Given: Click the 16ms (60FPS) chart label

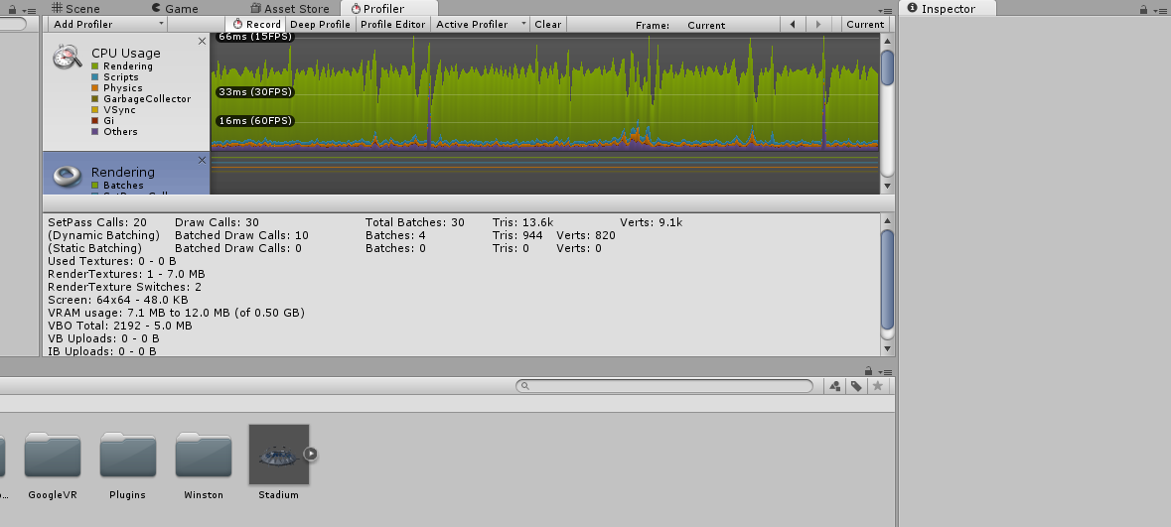Looking at the screenshot, I should pos(254,121).
